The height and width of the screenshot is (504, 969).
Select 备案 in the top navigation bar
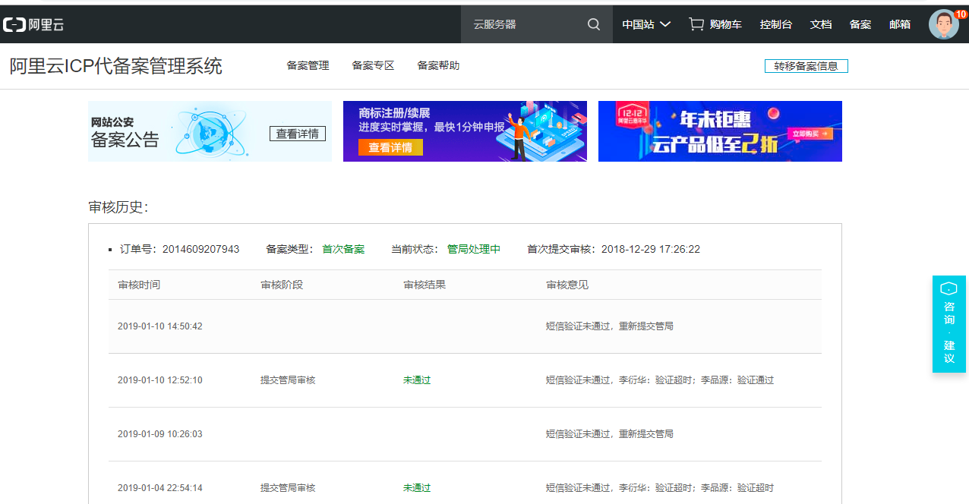[x=860, y=24]
